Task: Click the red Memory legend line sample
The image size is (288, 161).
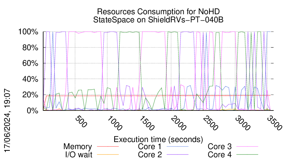Action: pyautogui.click(x=108, y=146)
